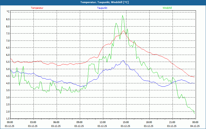The height and width of the screenshot is (129, 206).
Task: Click the °C unit label on y-axis
Action: click(x=8, y=12)
